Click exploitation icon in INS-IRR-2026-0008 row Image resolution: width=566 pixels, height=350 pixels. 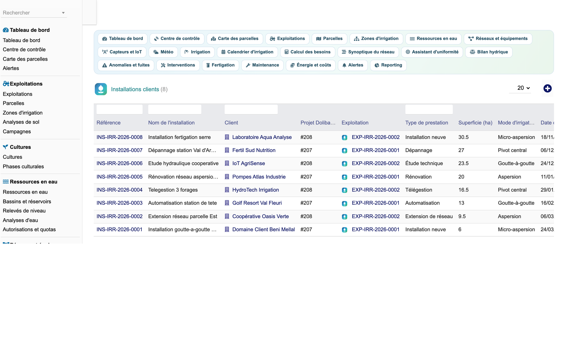(x=345, y=137)
